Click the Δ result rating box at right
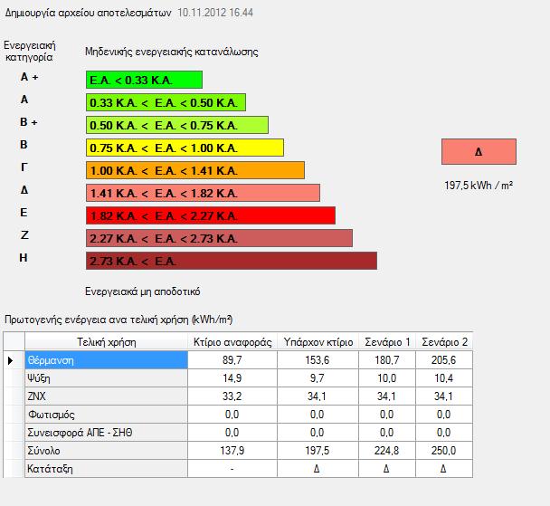 click(479, 151)
